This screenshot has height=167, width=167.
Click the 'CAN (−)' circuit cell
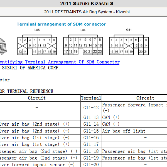point(134,124)
